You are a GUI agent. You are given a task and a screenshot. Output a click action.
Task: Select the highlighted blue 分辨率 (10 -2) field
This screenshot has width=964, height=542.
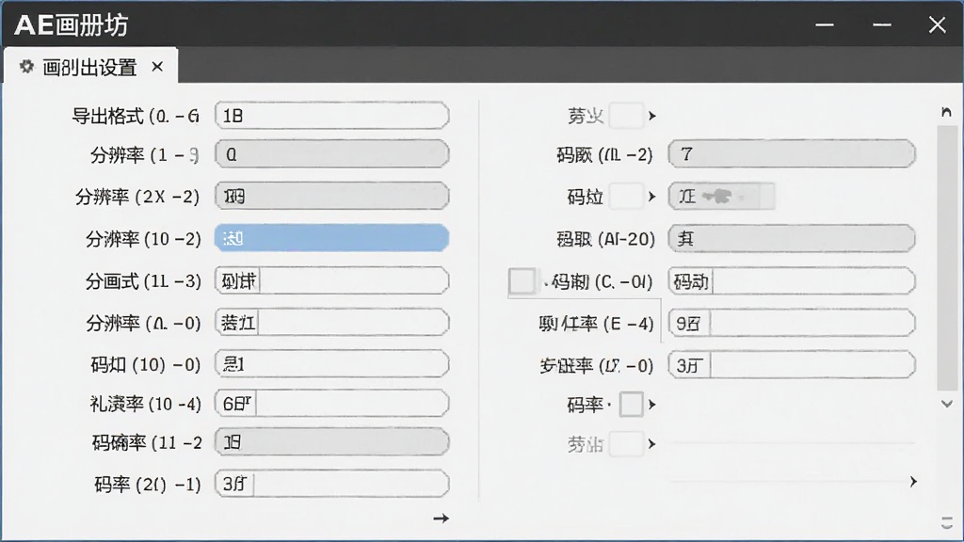(332, 238)
